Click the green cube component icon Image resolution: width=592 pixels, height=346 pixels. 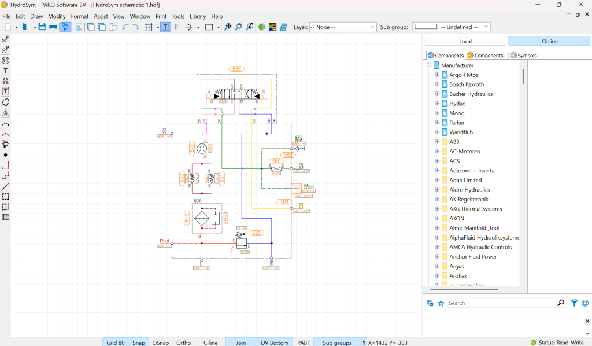[262, 27]
